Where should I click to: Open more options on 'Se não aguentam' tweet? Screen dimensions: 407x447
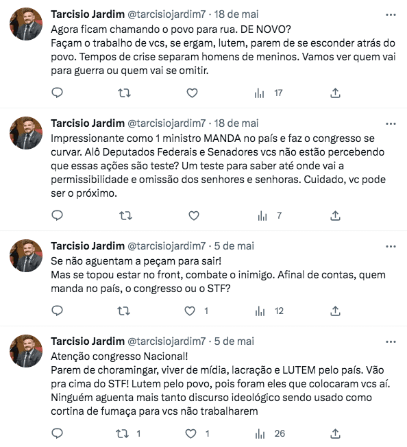click(x=391, y=246)
